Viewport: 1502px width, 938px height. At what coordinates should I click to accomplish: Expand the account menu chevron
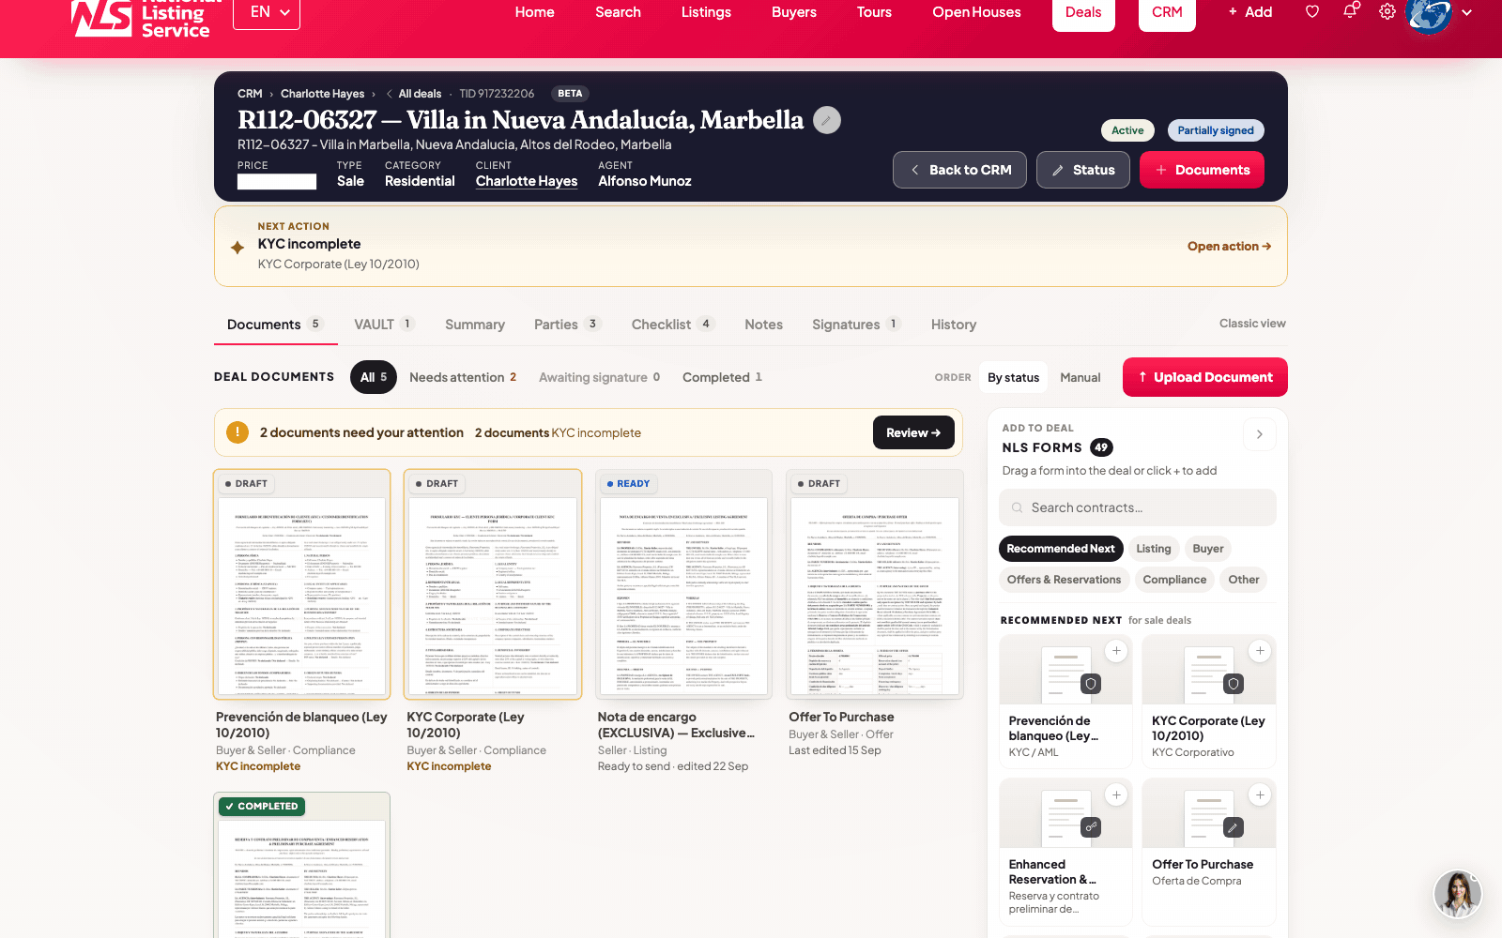click(1467, 13)
